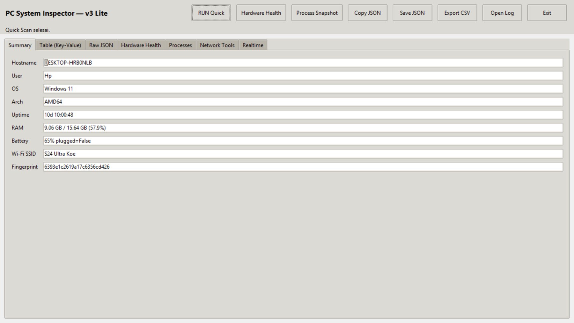Image resolution: width=574 pixels, height=323 pixels.
Task: Click the RUN Quick button
Action: point(210,13)
